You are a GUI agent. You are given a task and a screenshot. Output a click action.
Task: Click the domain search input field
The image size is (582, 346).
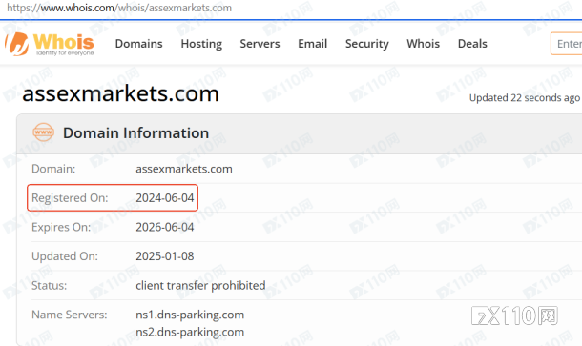tap(567, 44)
